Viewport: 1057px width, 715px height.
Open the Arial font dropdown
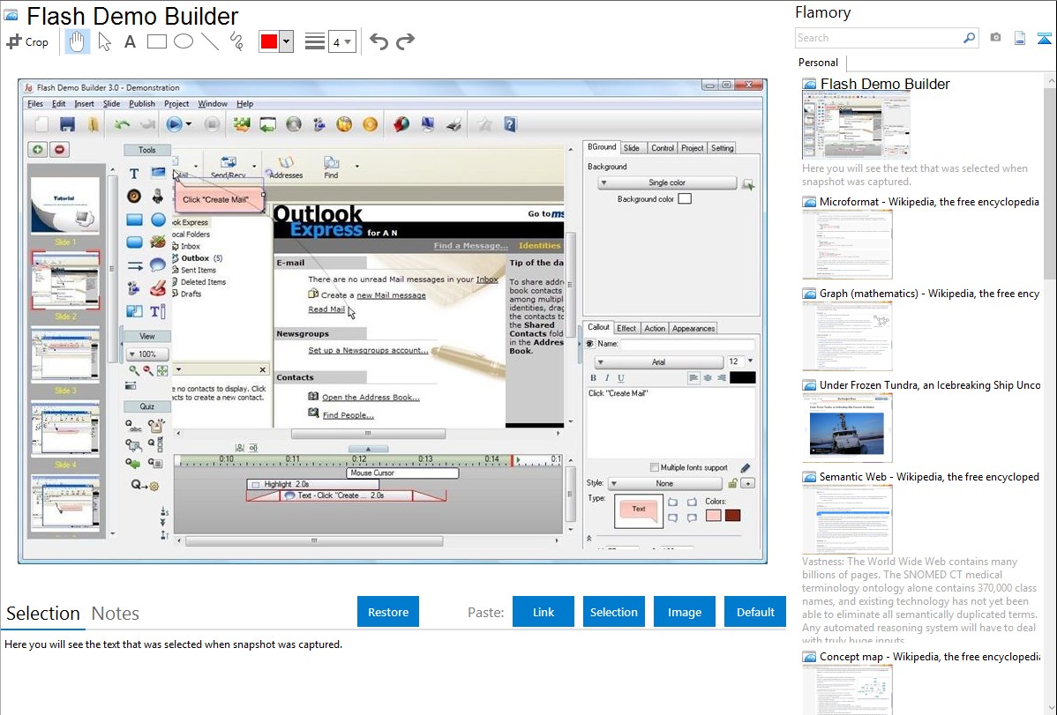[658, 361]
